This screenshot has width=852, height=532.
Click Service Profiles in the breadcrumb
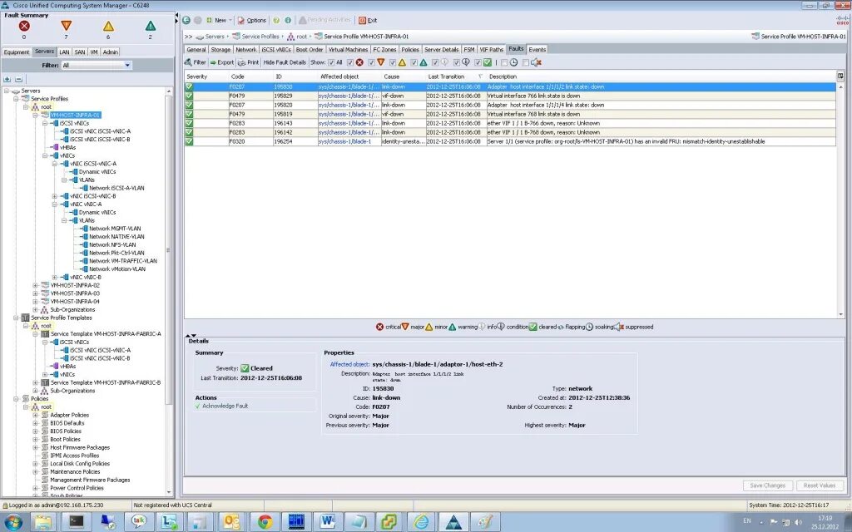[x=260, y=37]
